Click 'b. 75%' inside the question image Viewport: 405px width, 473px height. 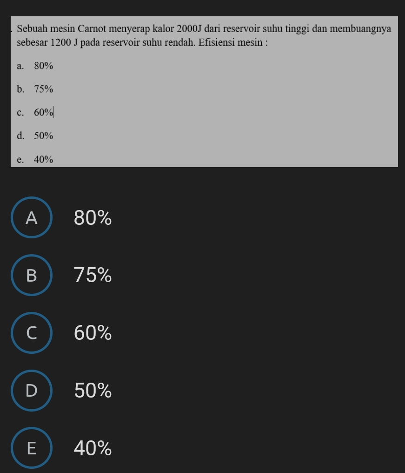pyautogui.click(x=35, y=89)
